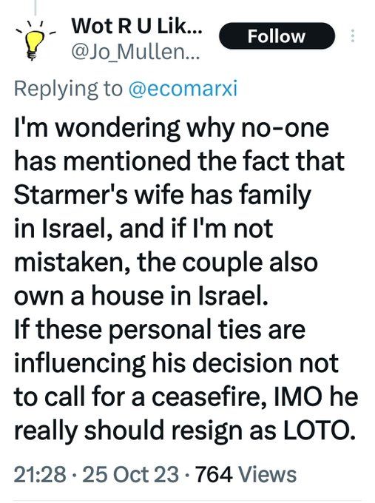
Task: Click the 'If these personal ties are' line
Action: [x=160, y=331]
